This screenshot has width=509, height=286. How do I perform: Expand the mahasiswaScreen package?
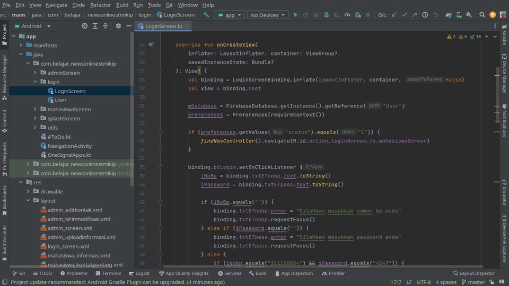[x=36, y=109]
